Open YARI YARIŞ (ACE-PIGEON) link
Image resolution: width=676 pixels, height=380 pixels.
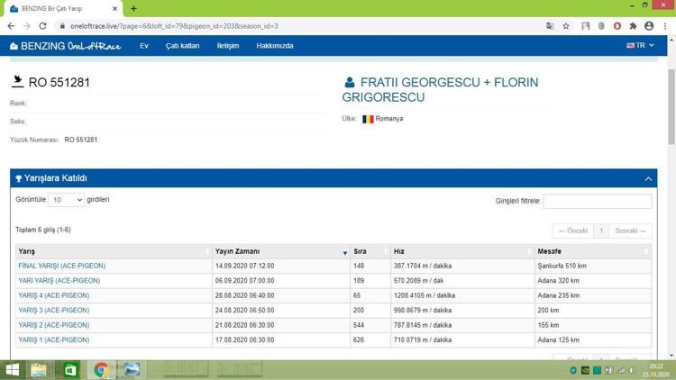59,280
